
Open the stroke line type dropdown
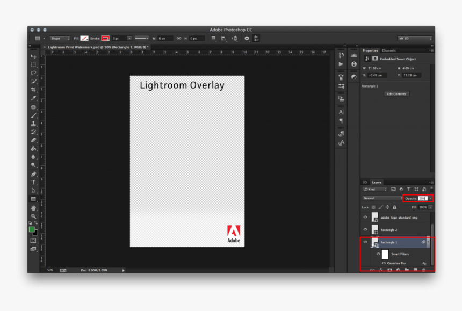pyautogui.click(x=141, y=38)
